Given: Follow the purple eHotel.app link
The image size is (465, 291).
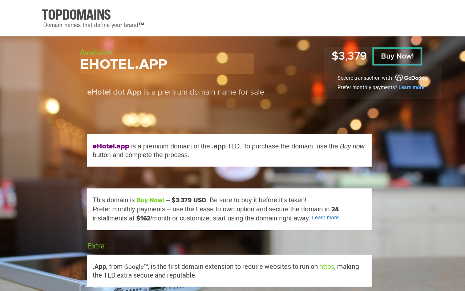Looking at the screenshot, I should click(x=111, y=146).
